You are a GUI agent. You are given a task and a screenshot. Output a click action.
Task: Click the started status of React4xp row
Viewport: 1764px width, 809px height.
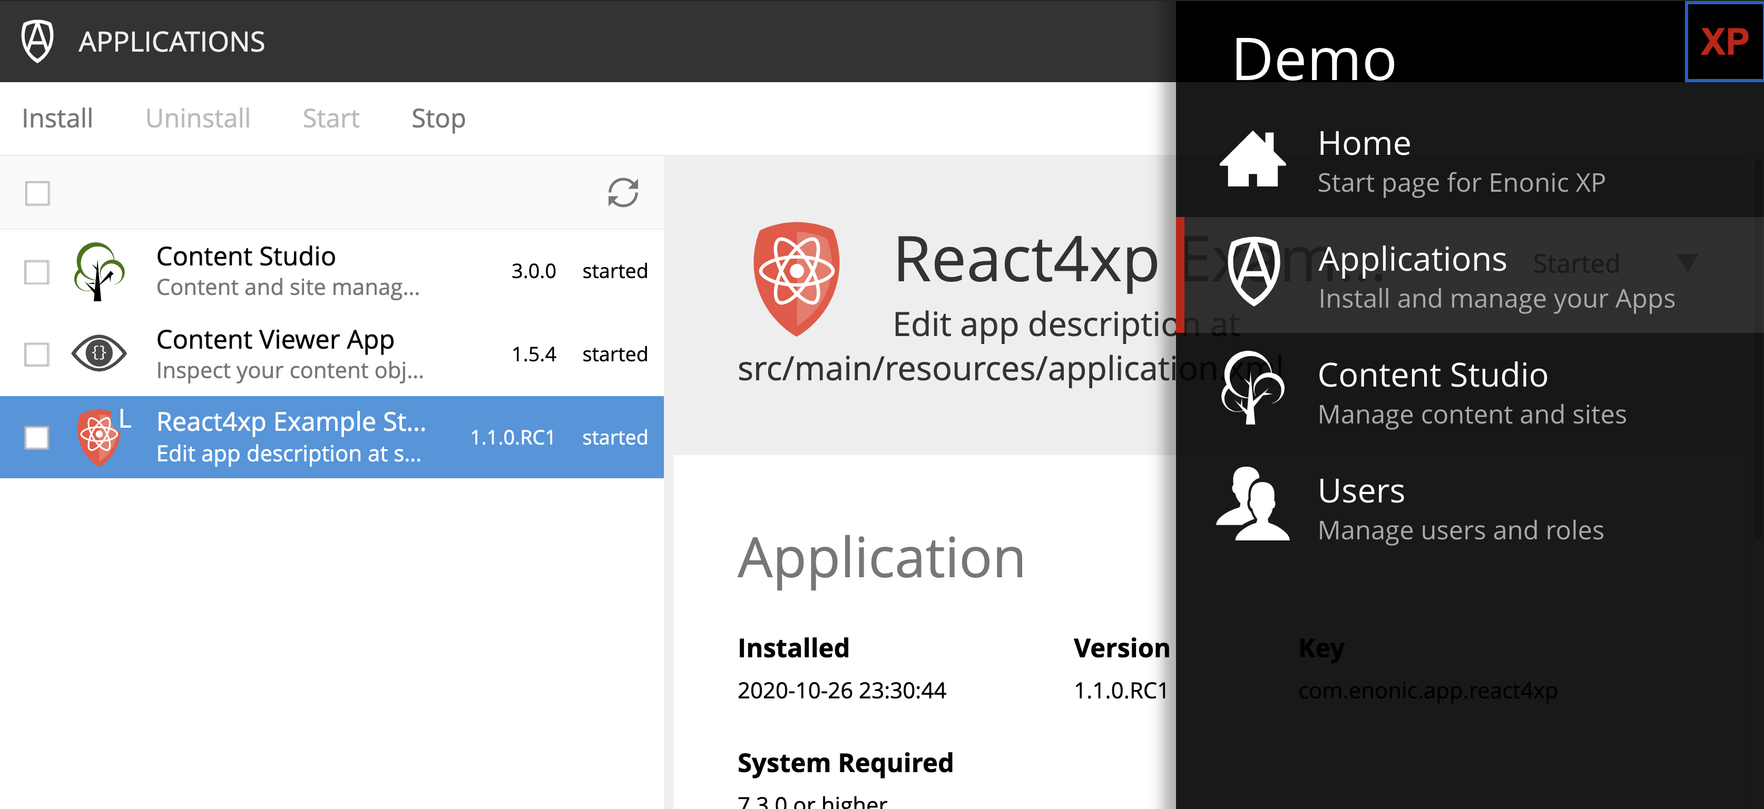tap(614, 437)
